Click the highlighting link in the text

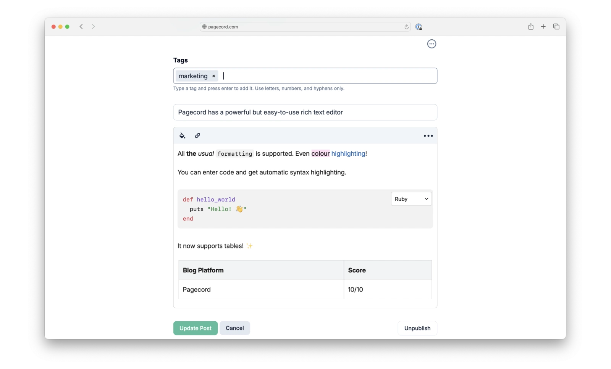[348, 153]
